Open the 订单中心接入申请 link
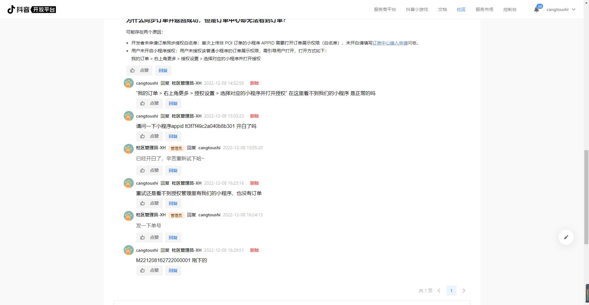Image resolution: width=589 pixels, height=305 pixels. (x=390, y=43)
